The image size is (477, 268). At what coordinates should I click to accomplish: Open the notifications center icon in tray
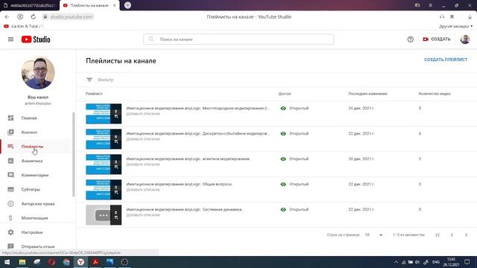pyautogui.click(x=467, y=262)
